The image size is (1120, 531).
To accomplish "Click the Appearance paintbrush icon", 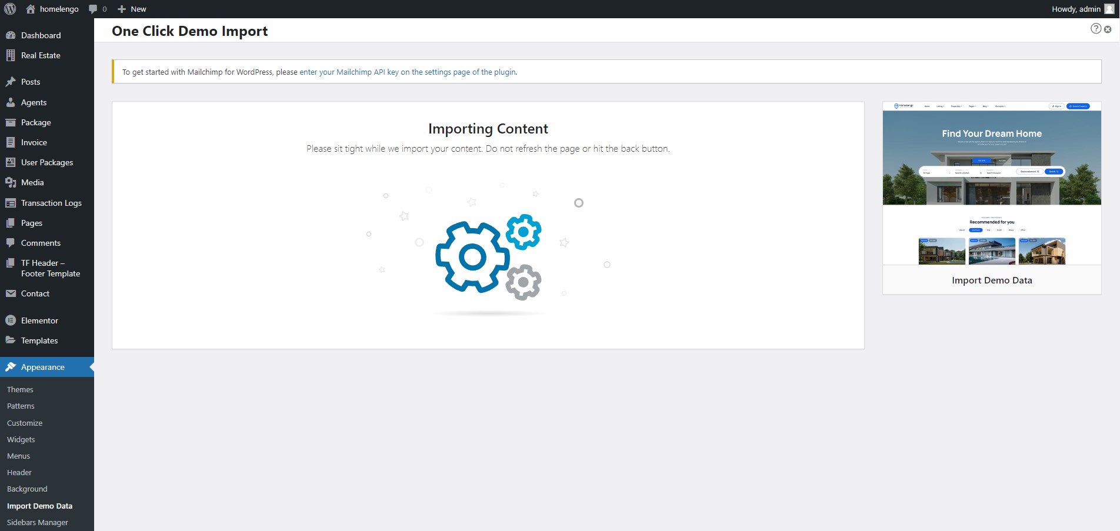I will tap(11, 367).
